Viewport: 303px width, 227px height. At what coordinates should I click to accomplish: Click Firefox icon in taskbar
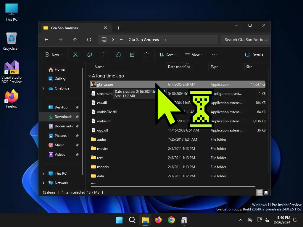[158, 220]
